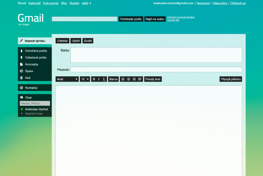The image size is (263, 176).
Task: Open the Spam folder
Action: pos(29,71)
